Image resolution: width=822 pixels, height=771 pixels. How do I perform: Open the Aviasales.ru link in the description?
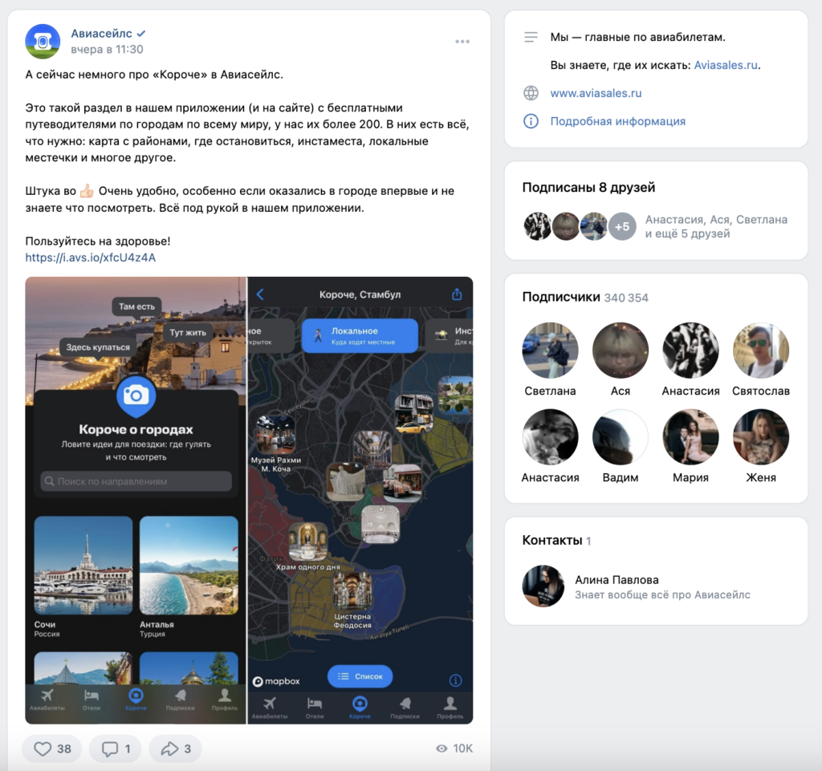click(x=726, y=65)
